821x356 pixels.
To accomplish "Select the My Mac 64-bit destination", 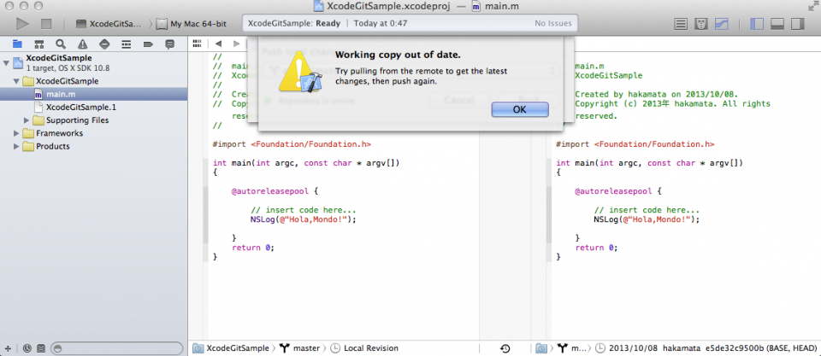I will tap(195, 23).
